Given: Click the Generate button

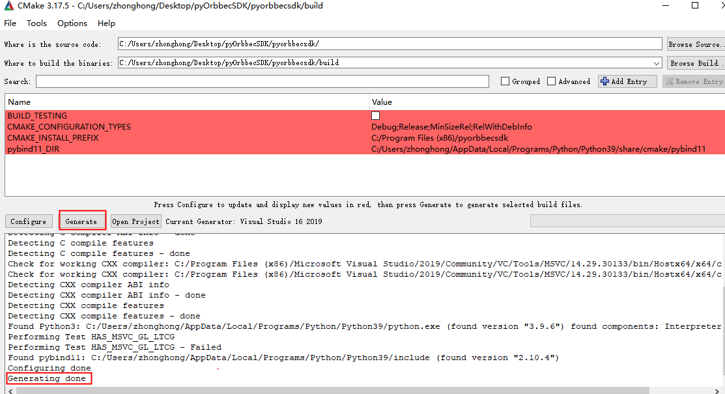Looking at the screenshot, I should 81,221.
